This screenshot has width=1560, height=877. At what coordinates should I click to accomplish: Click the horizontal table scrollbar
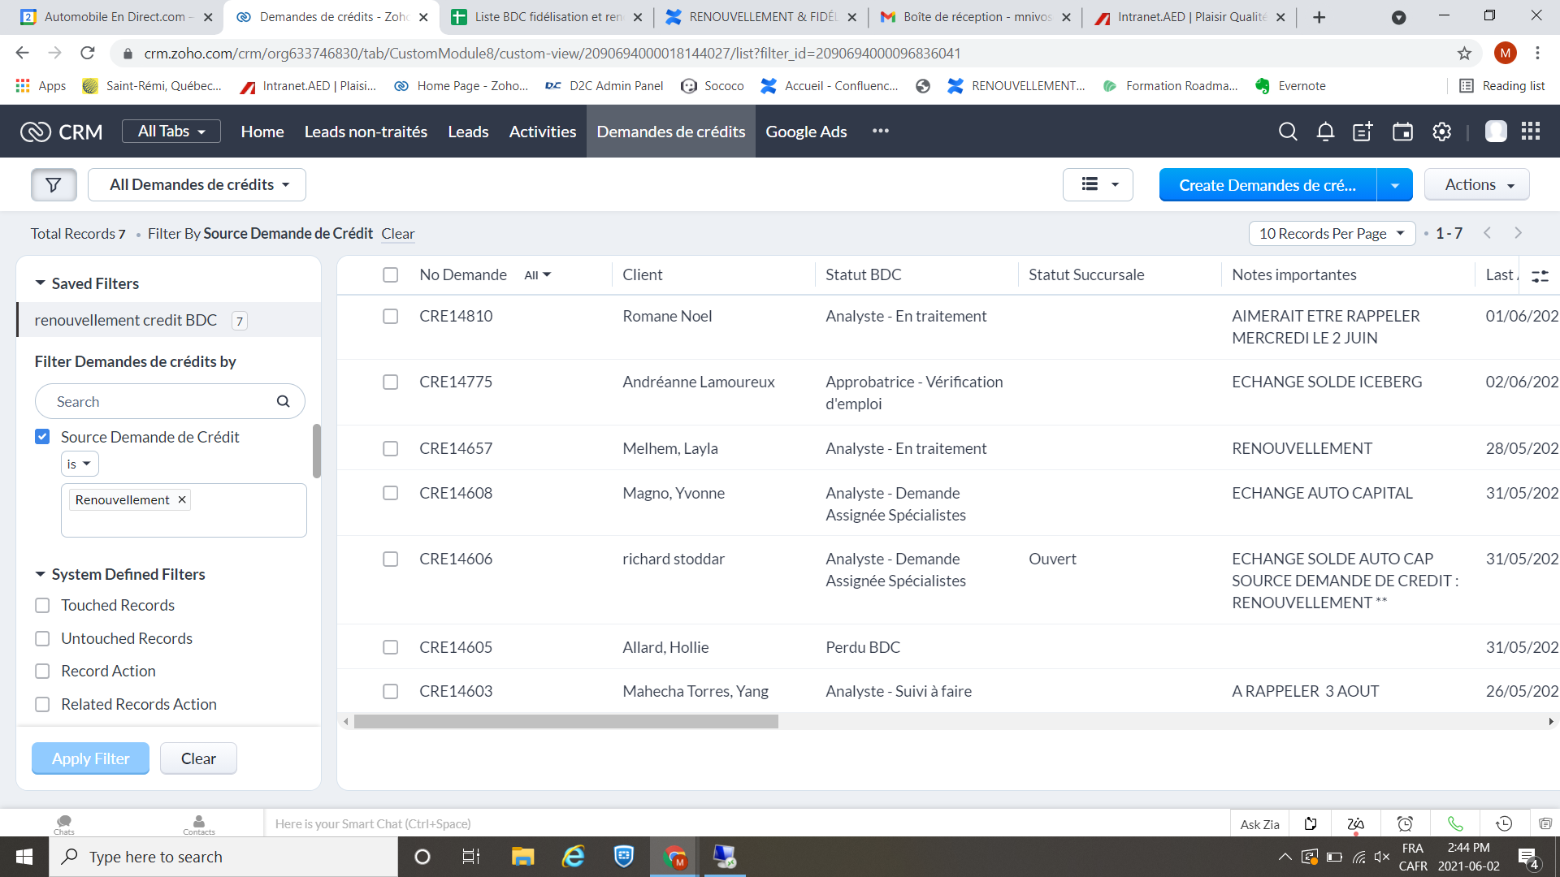click(x=566, y=722)
